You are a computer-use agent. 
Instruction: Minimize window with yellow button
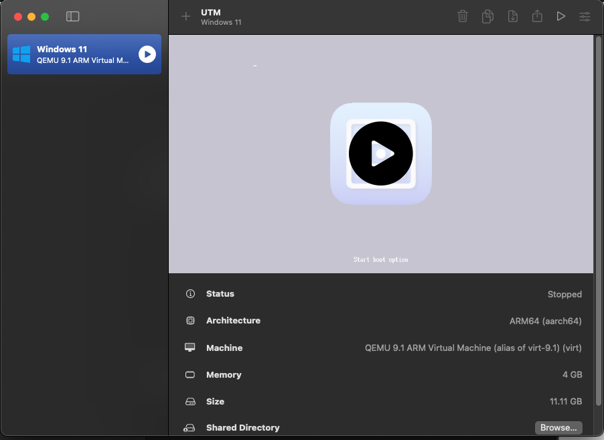coord(31,17)
